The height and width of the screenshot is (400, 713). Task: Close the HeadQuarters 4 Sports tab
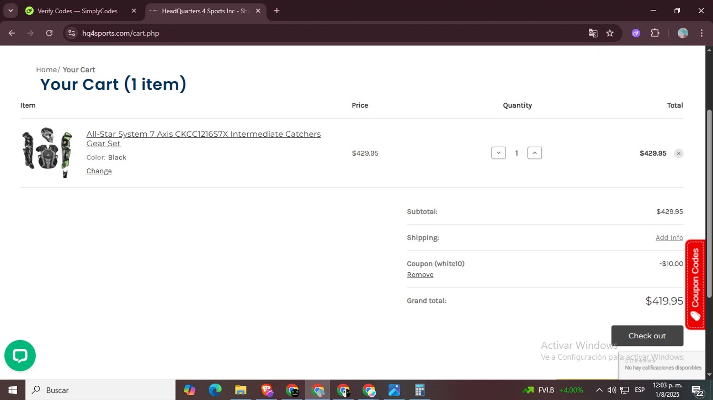[258, 11]
